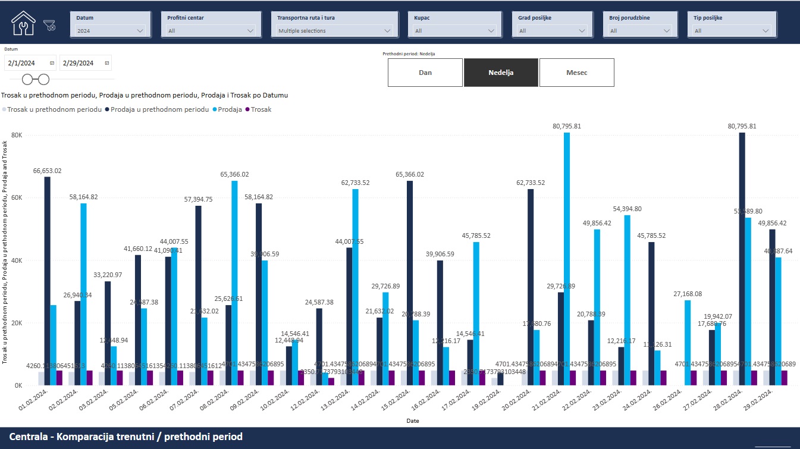Screen dimensions: 800x449
Task: Click the 80K y-axis label
Action: coord(17,135)
